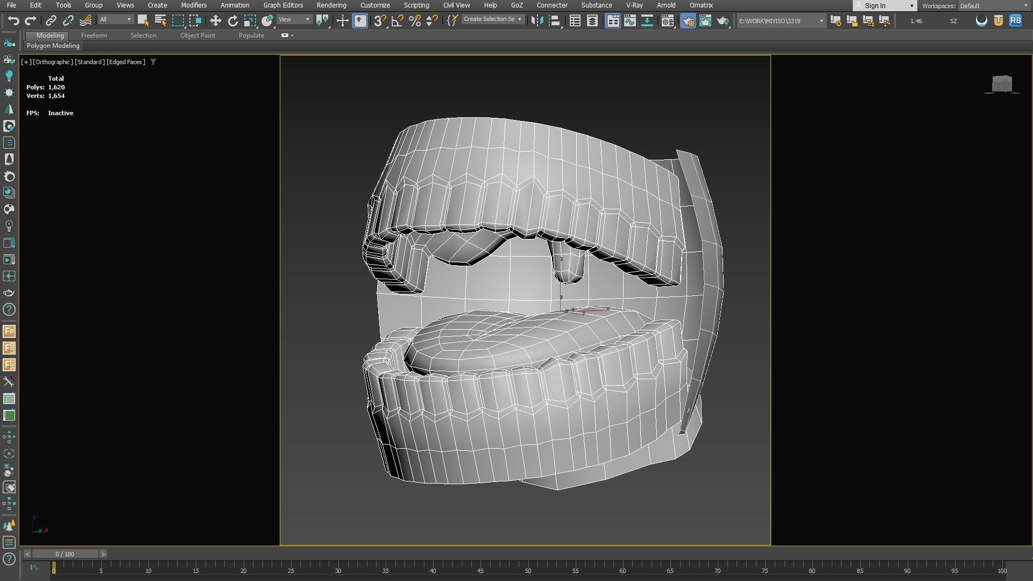
Task: Open Render Setup teapot-with-gear icon
Action: point(688,21)
